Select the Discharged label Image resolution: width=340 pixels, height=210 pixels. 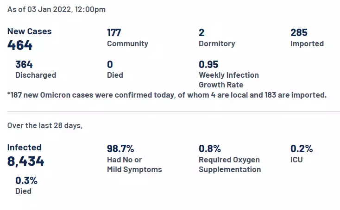pyautogui.click(x=36, y=75)
